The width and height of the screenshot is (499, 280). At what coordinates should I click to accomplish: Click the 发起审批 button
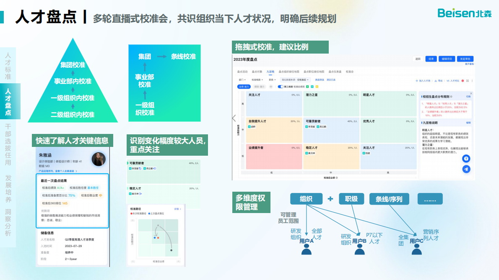point(465,58)
